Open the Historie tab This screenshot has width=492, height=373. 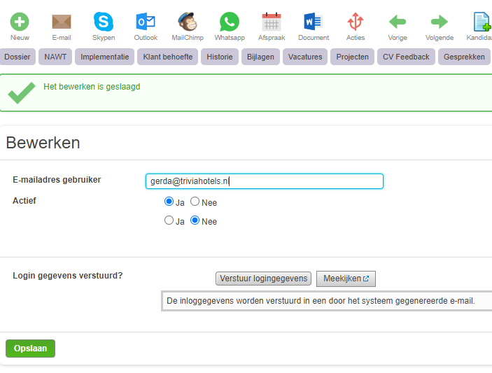[x=220, y=57]
